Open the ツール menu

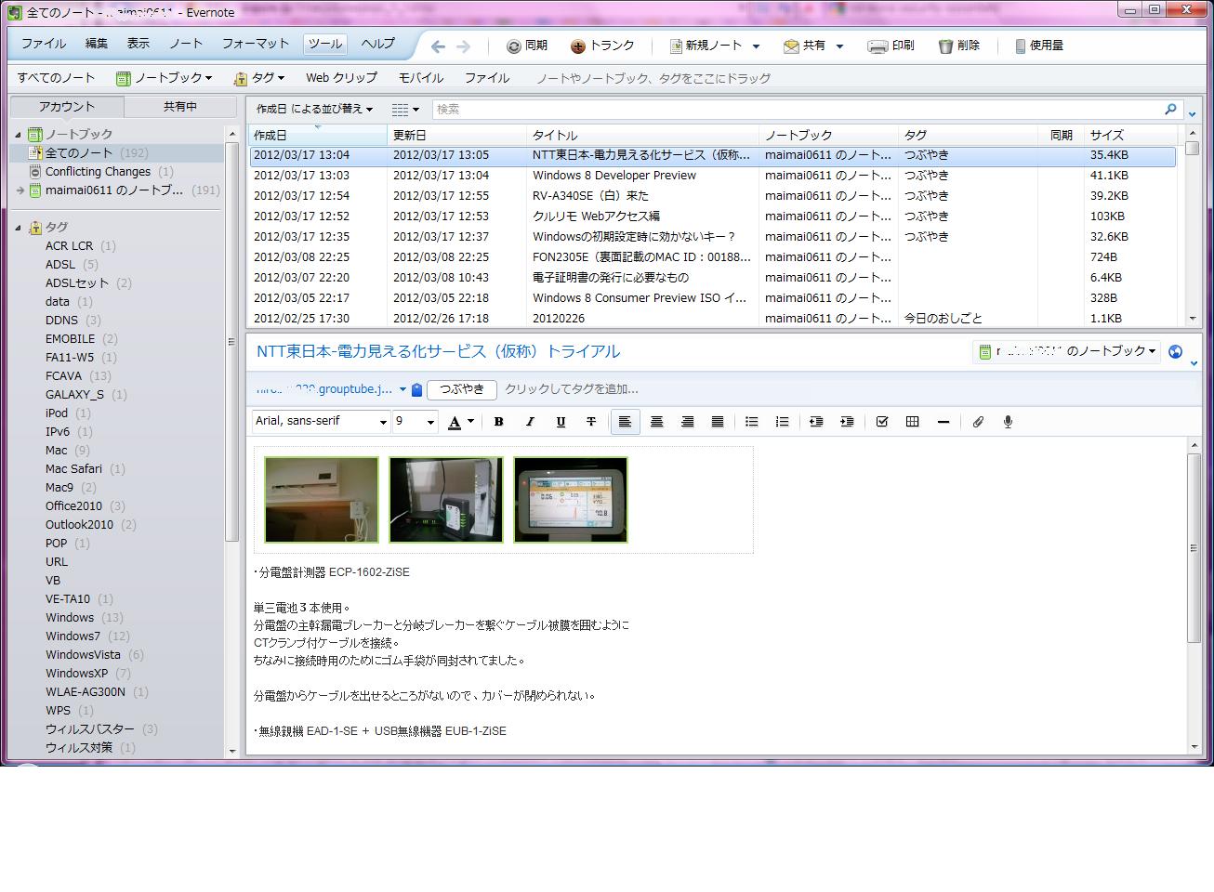coord(325,44)
